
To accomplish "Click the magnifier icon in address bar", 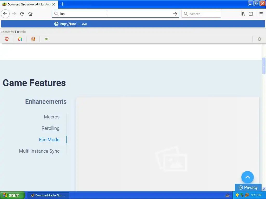I will coord(56,14).
